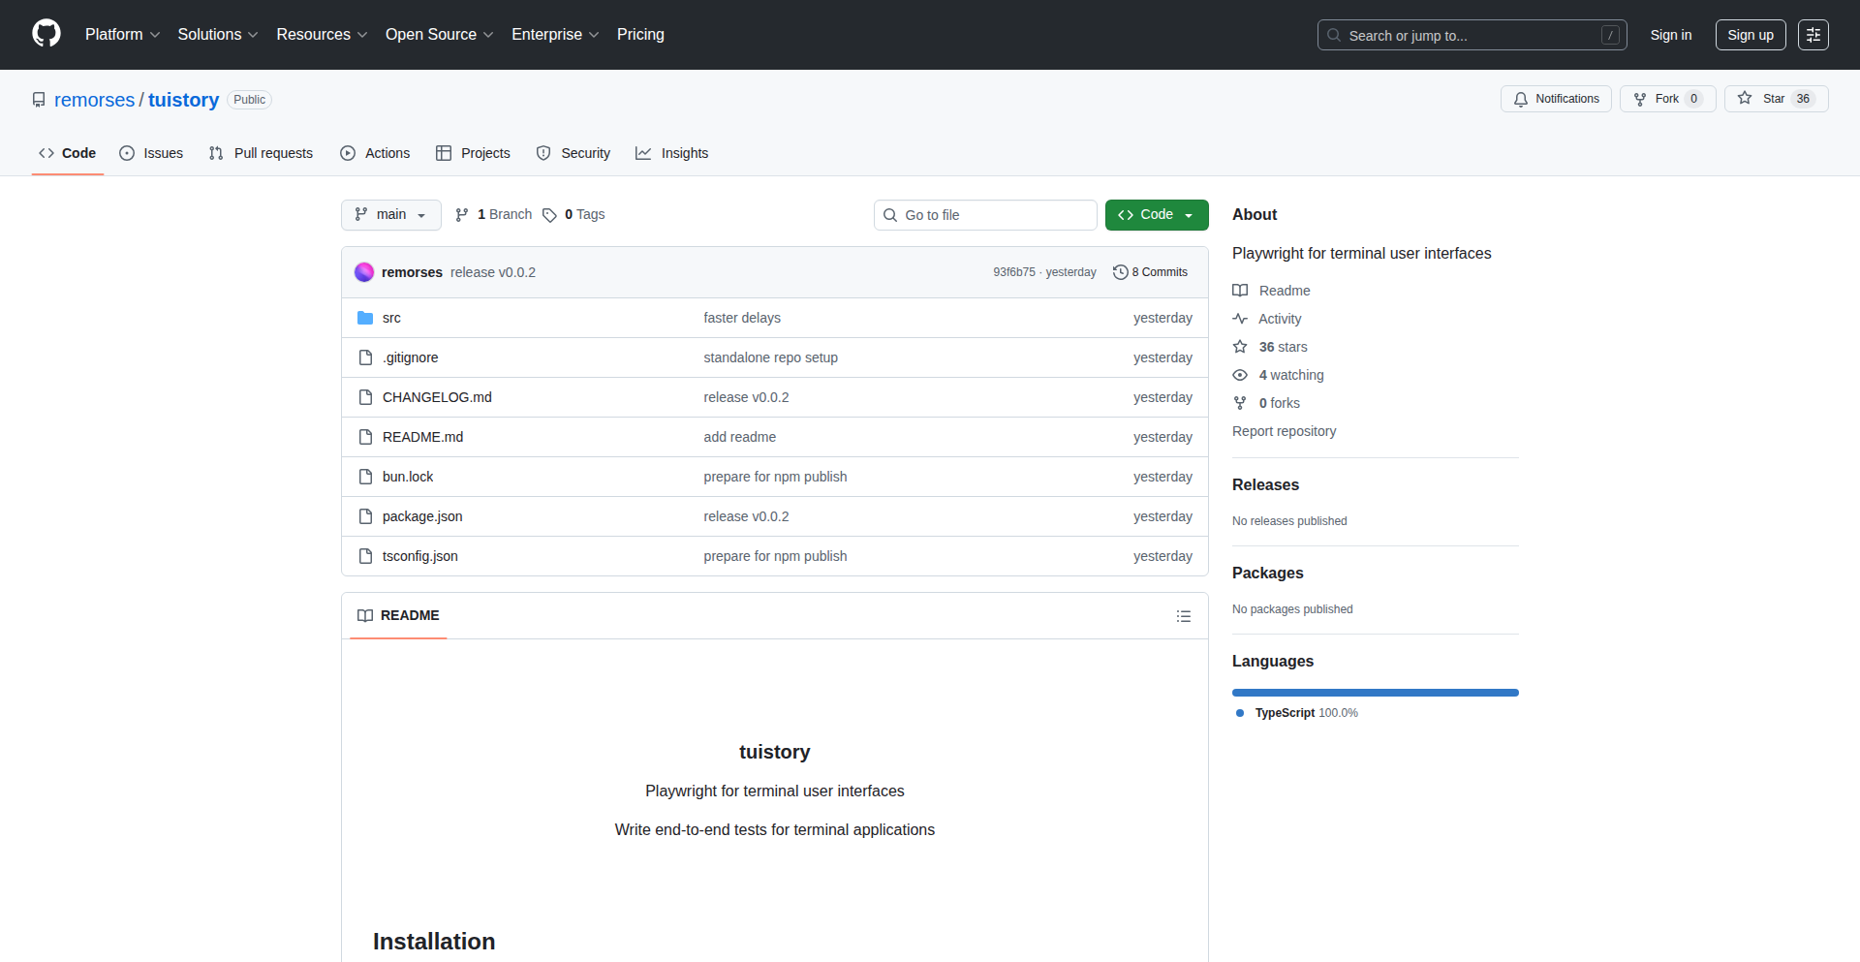Click the Sign up button

point(1751,35)
